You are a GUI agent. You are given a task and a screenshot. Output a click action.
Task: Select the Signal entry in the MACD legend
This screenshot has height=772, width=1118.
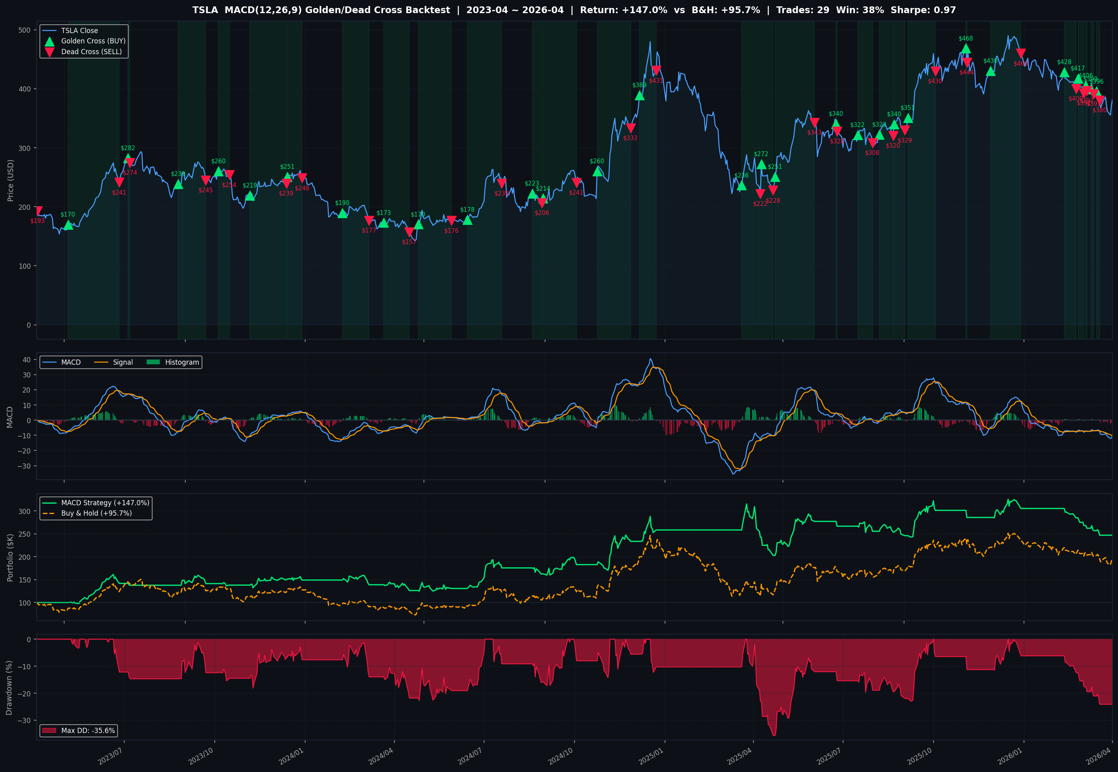(x=113, y=362)
